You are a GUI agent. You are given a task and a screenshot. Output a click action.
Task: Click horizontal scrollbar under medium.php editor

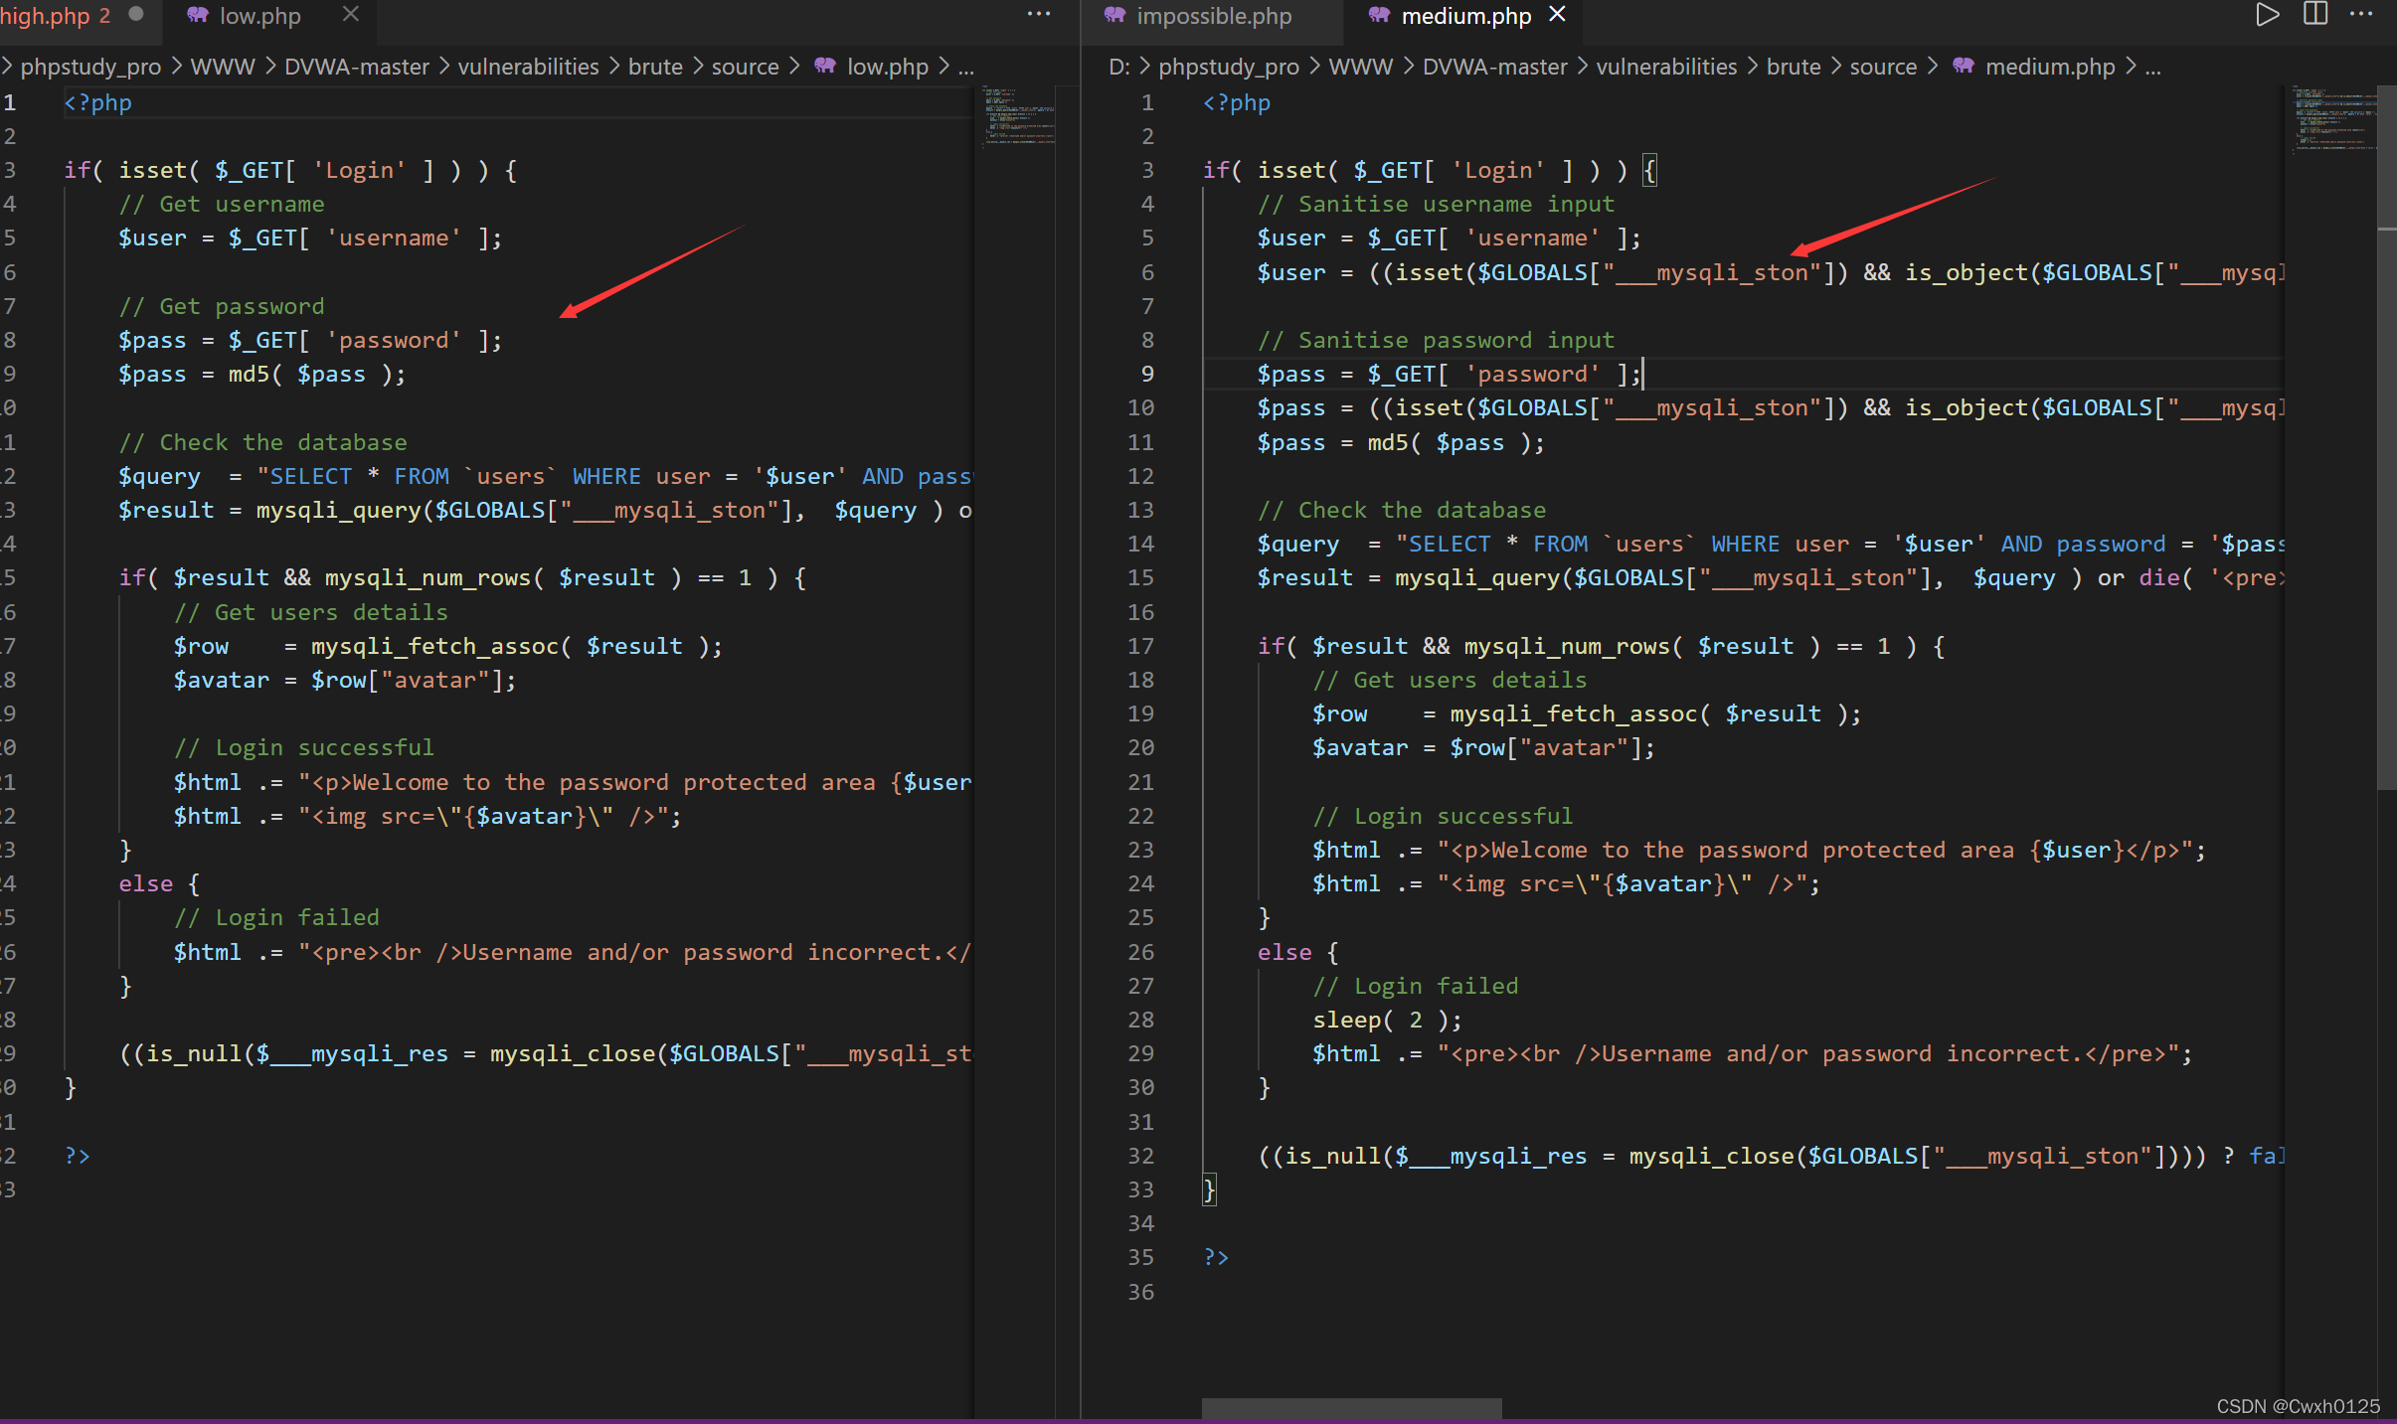1352,1407
